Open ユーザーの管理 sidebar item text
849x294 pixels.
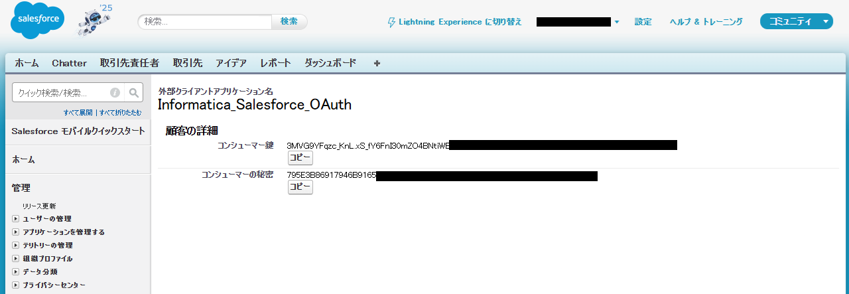pyautogui.click(x=47, y=219)
